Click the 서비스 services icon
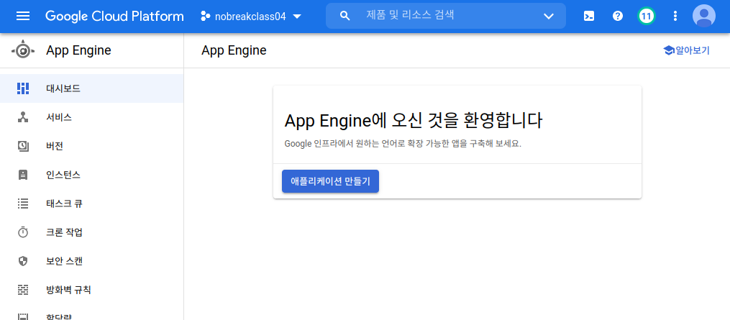This screenshot has height=320, width=730. [23, 117]
